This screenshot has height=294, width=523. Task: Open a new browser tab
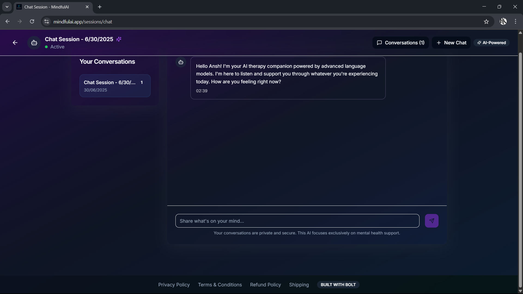tap(100, 7)
